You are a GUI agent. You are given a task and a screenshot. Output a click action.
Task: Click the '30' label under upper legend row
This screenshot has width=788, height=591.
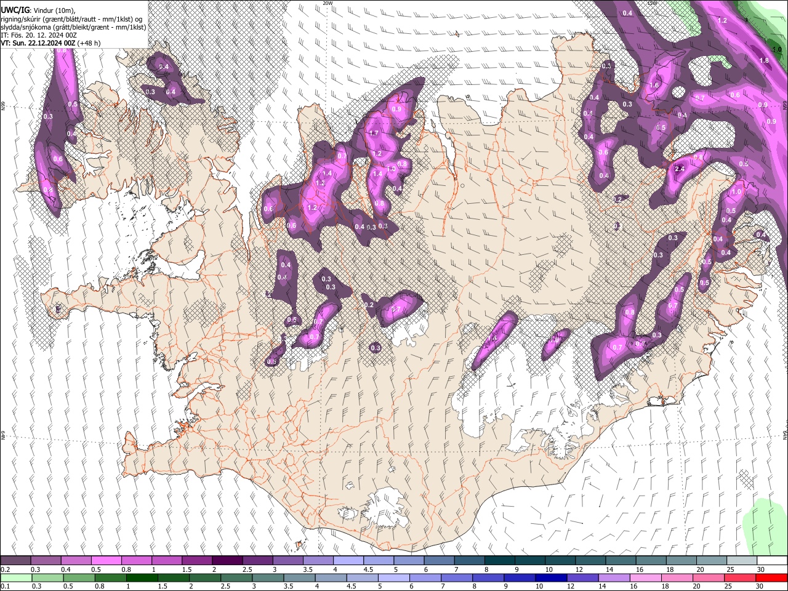(761, 569)
